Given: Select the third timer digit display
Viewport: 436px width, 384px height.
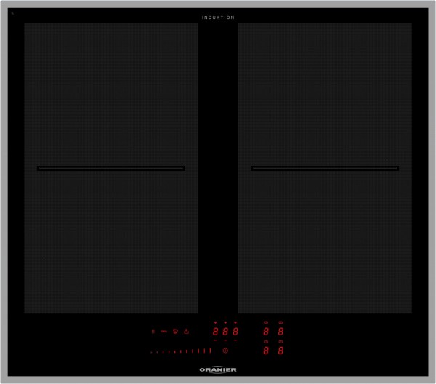Looking at the screenshot, I should (x=235, y=332).
